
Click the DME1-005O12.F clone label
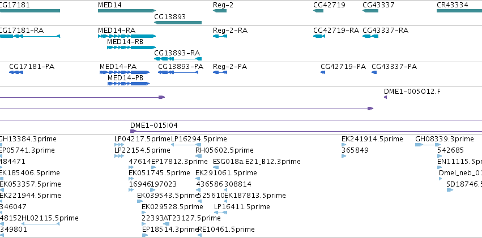(x=412, y=92)
